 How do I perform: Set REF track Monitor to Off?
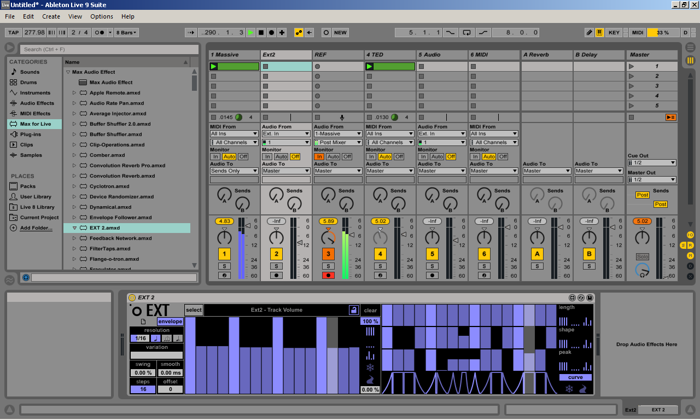(347, 157)
